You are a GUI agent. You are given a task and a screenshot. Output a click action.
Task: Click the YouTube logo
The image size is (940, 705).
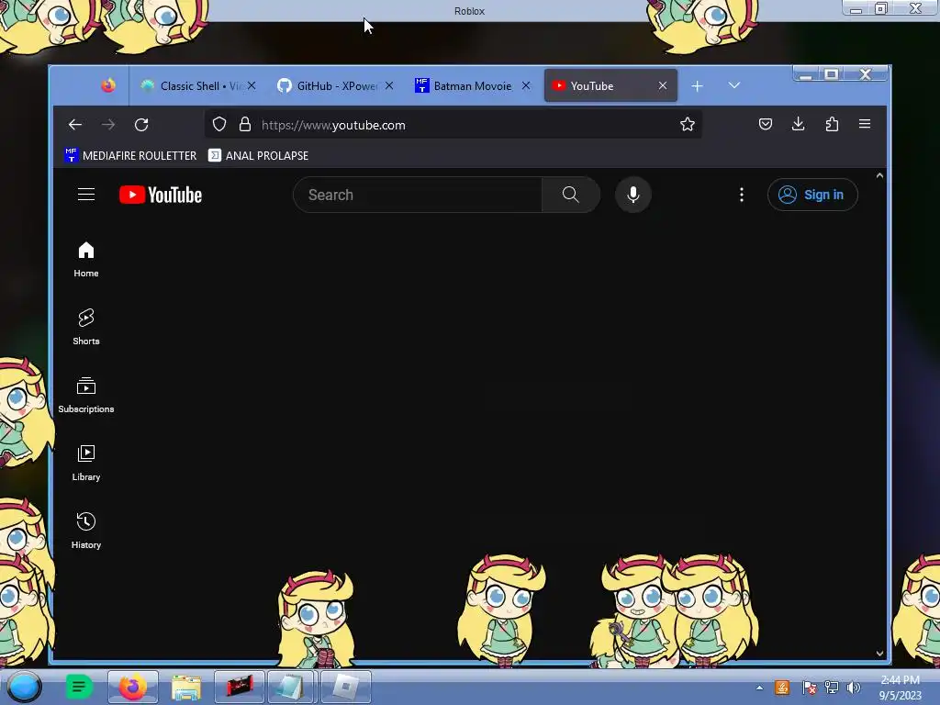click(161, 195)
